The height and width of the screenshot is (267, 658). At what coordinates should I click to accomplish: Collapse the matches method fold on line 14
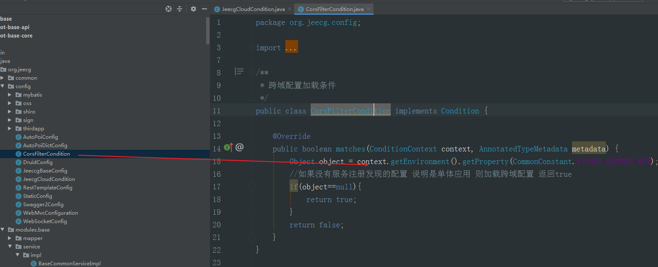coord(252,148)
